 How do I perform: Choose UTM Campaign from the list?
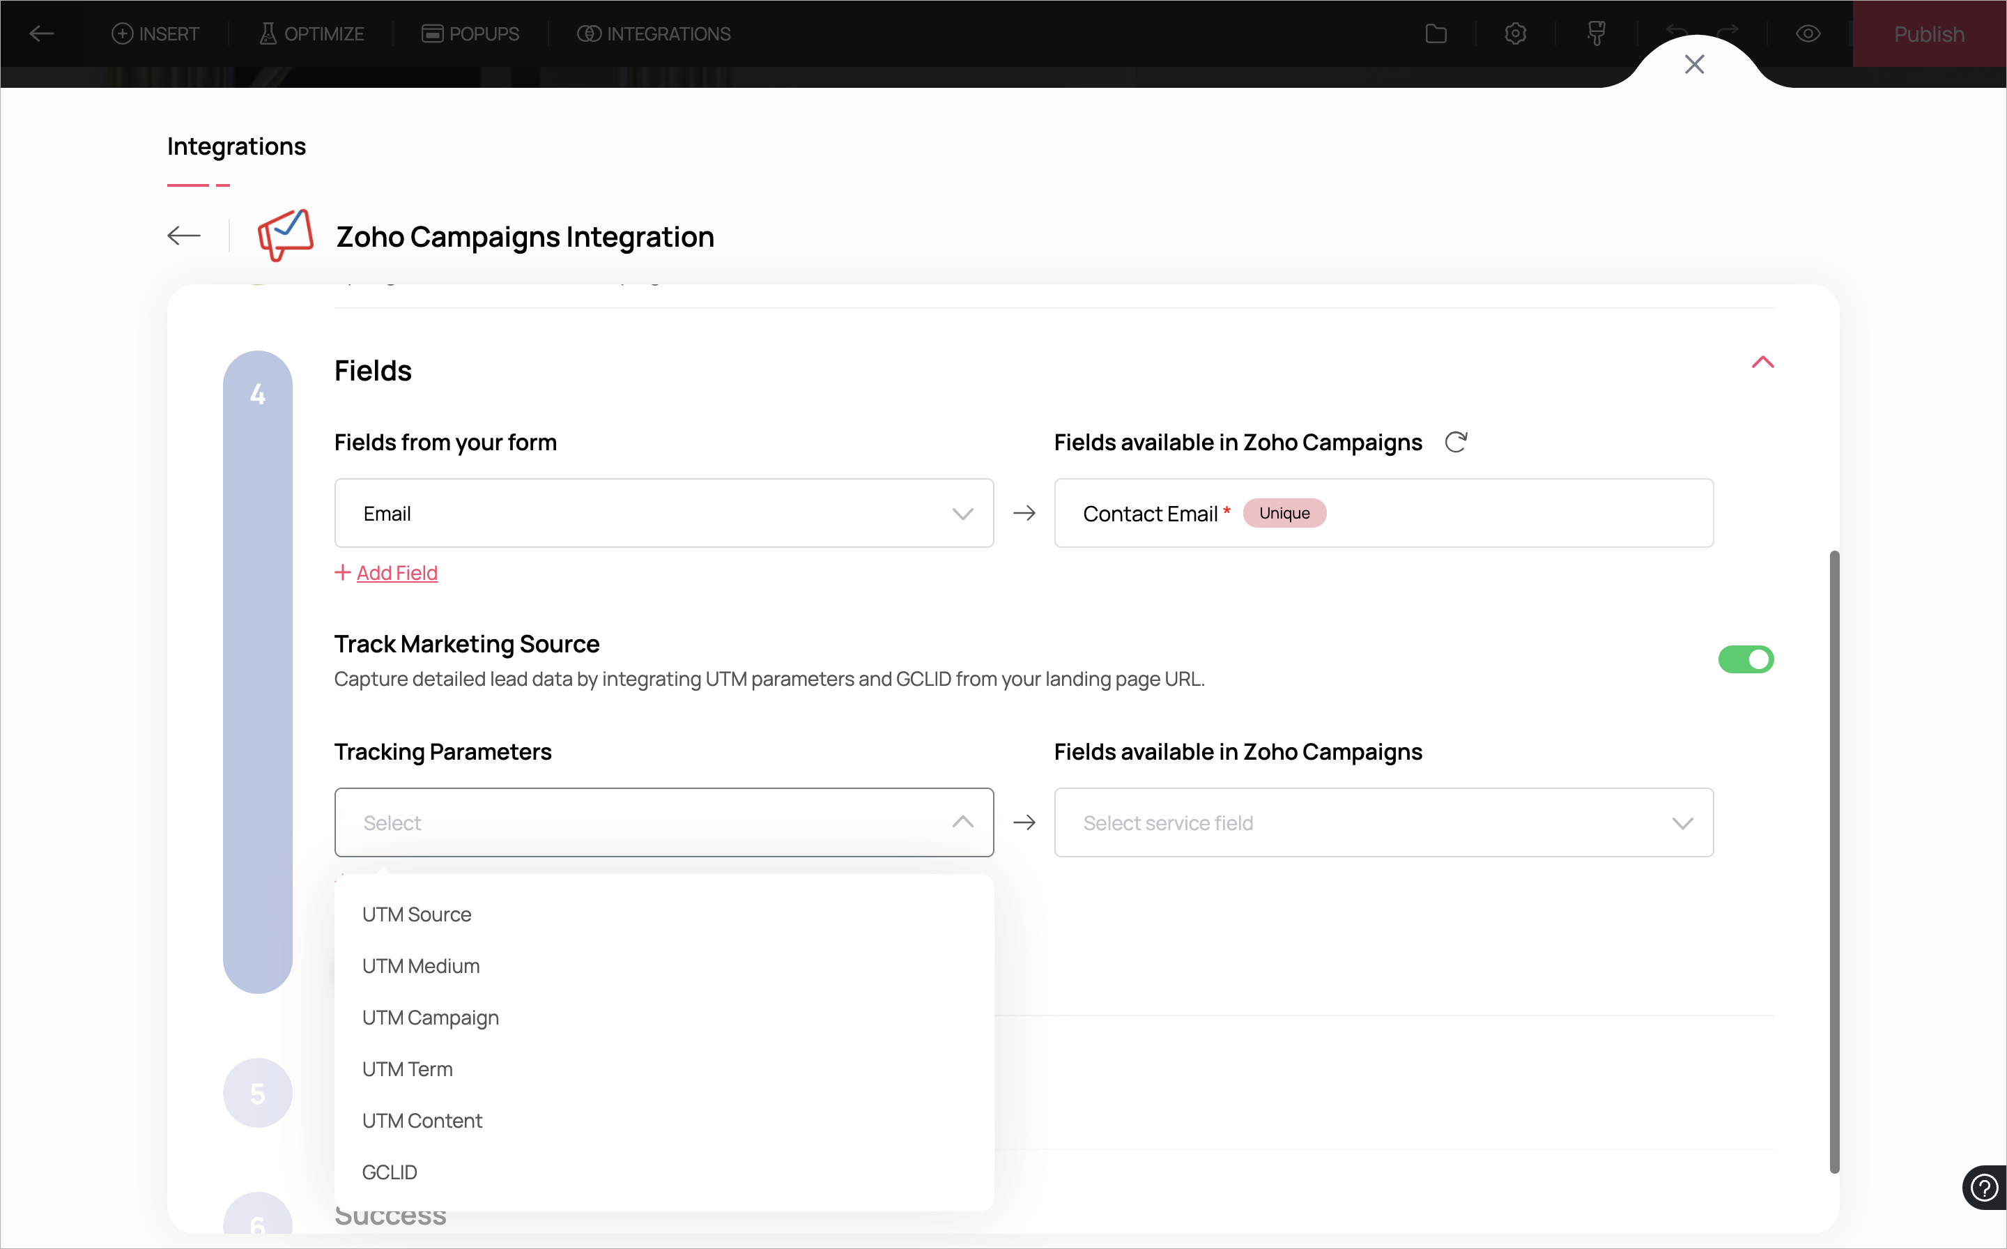(663, 1018)
